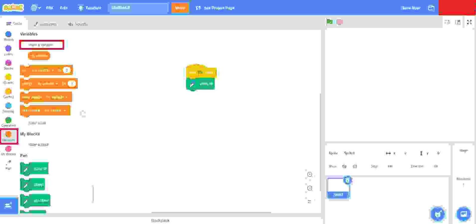Select the Pen extension category

(8, 165)
